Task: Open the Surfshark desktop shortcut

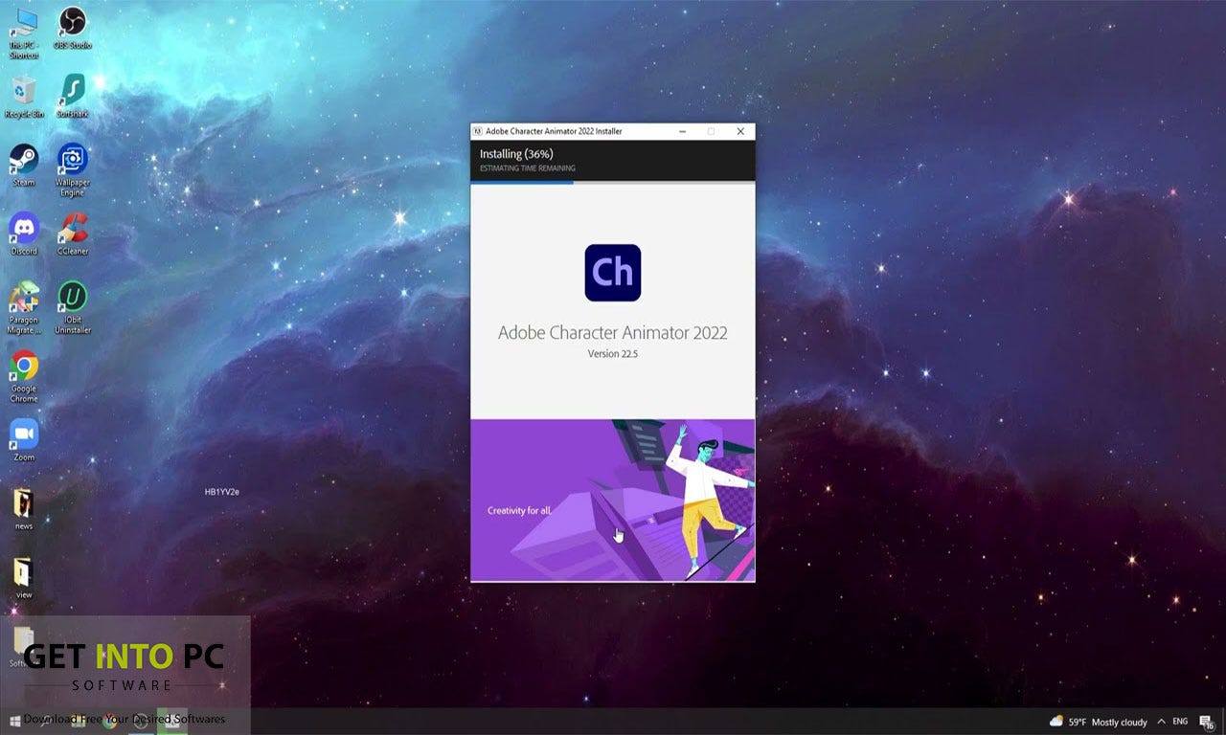Action: (73, 96)
